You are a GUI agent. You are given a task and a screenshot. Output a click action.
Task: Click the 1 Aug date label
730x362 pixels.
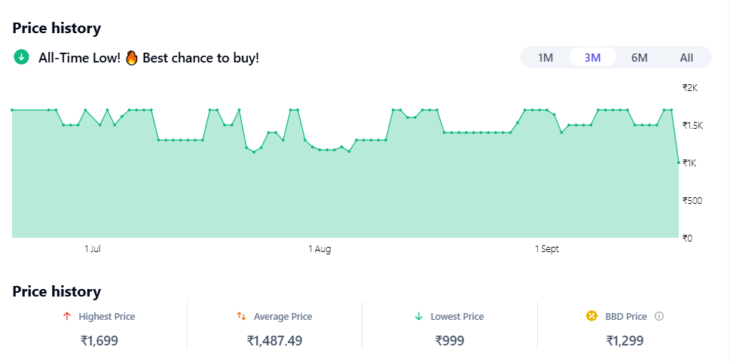point(319,249)
